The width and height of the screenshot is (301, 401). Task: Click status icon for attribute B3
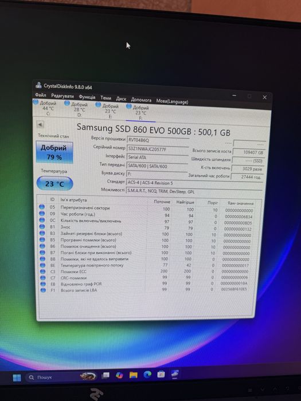point(42,233)
